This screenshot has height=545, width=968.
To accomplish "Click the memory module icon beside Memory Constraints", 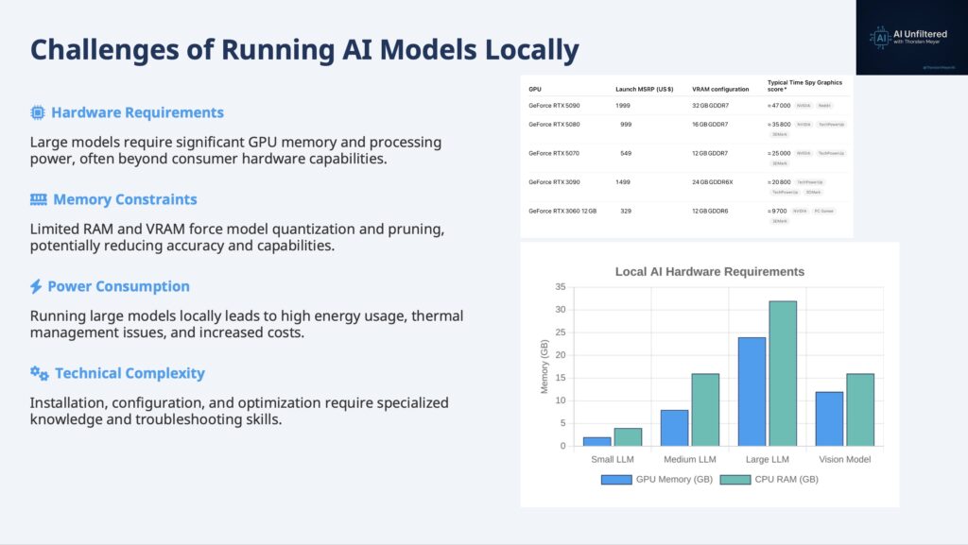I will point(39,200).
